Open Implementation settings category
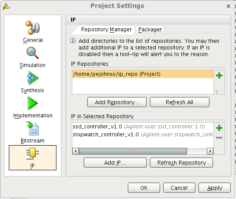The image size is (236, 199). coord(33,108)
